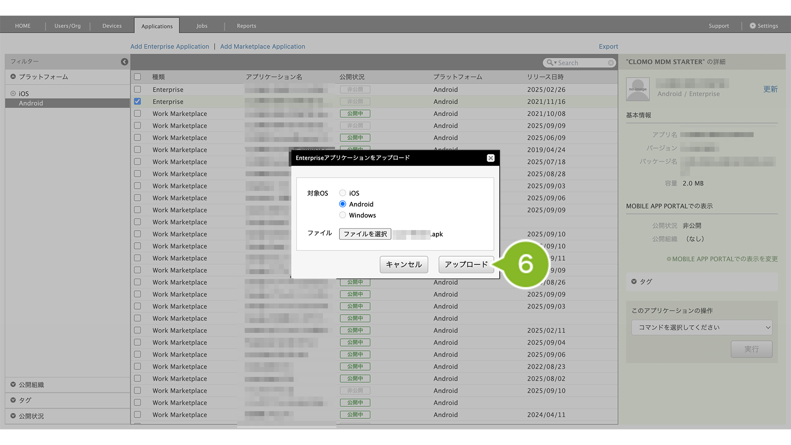Uncheck the selected Enterprise row checkbox
Image resolution: width=791 pixels, height=445 pixels.
tap(137, 101)
